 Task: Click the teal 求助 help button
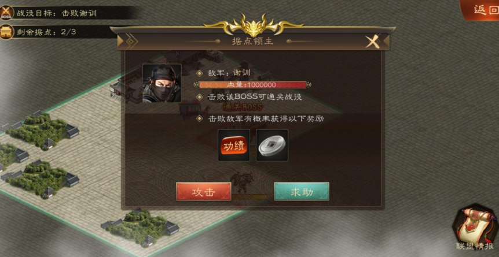tap(302, 191)
